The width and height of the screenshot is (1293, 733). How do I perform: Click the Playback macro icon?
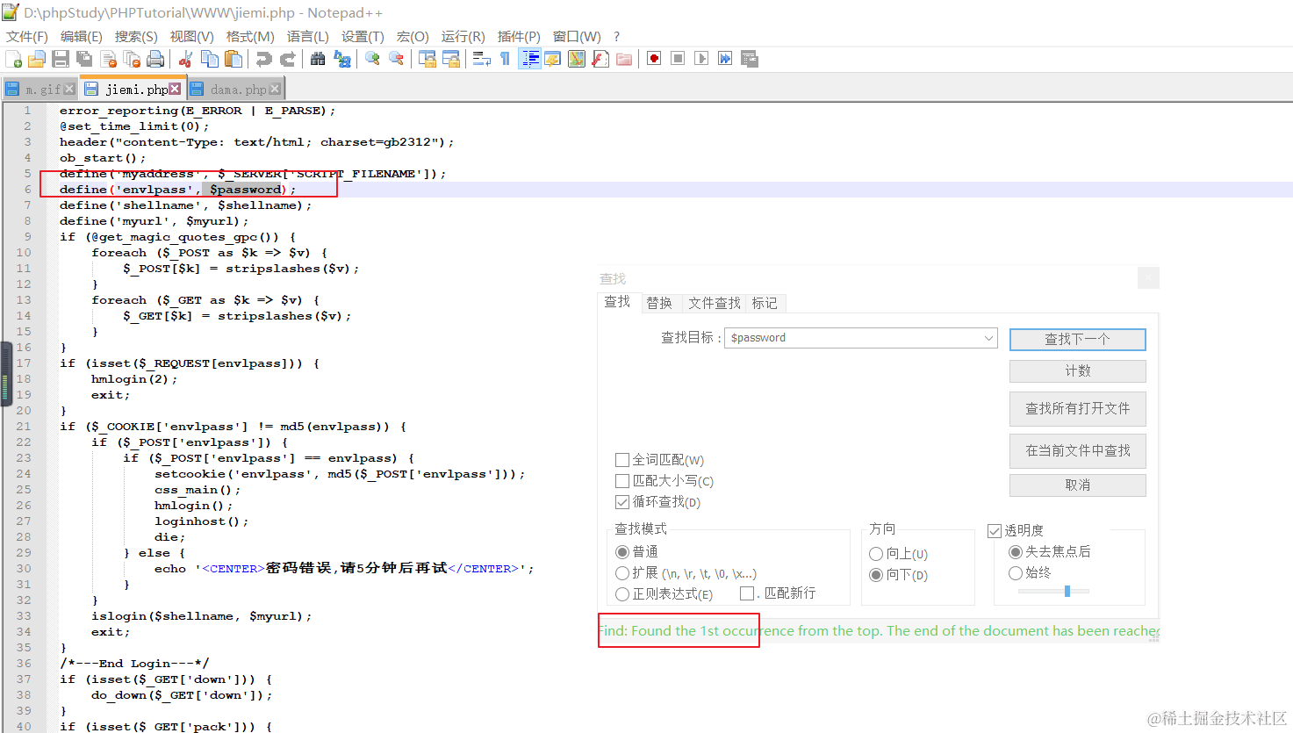pyautogui.click(x=701, y=59)
